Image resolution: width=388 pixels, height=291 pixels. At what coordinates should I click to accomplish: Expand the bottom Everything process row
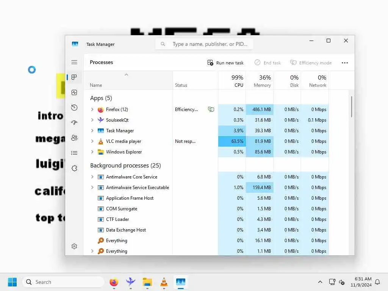click(x=92, y=251)
